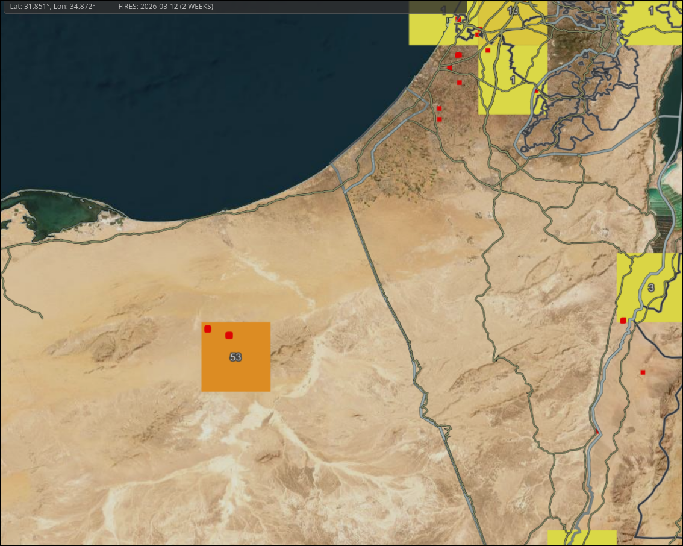Screen dimensions: 683x546
Task: Click the isolated red fire marker southeast of the 3 cluster
Action: pos(643,372)
